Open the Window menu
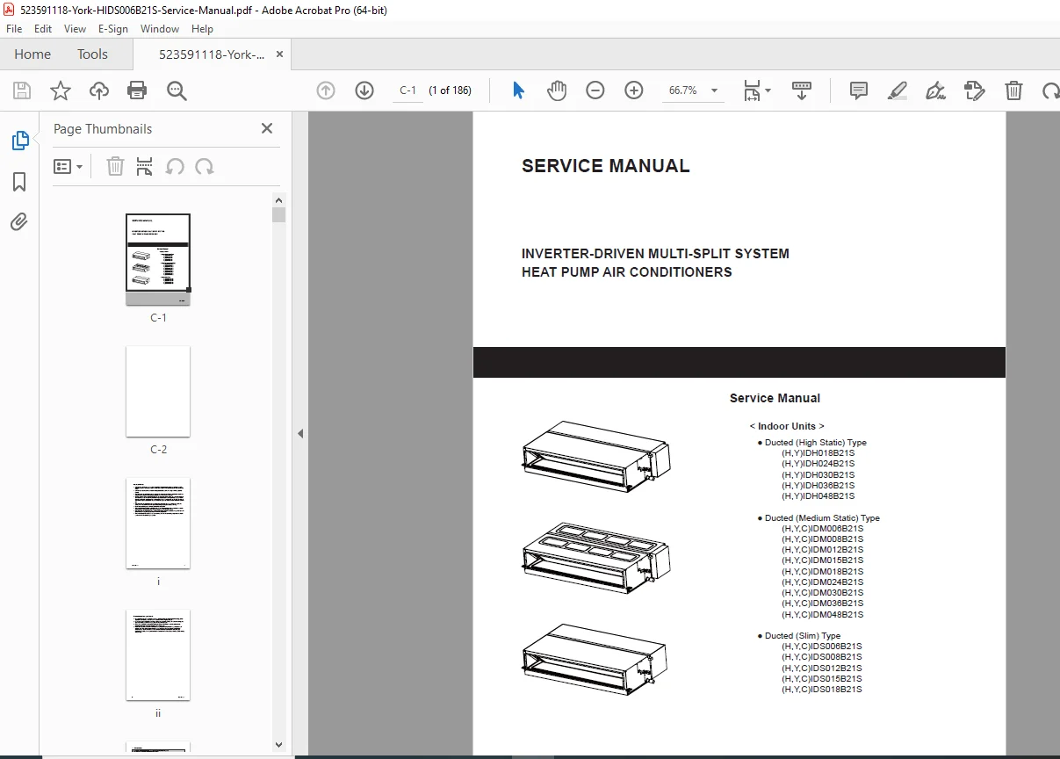This screenshot has width=1060, height=759. point(160,29)
